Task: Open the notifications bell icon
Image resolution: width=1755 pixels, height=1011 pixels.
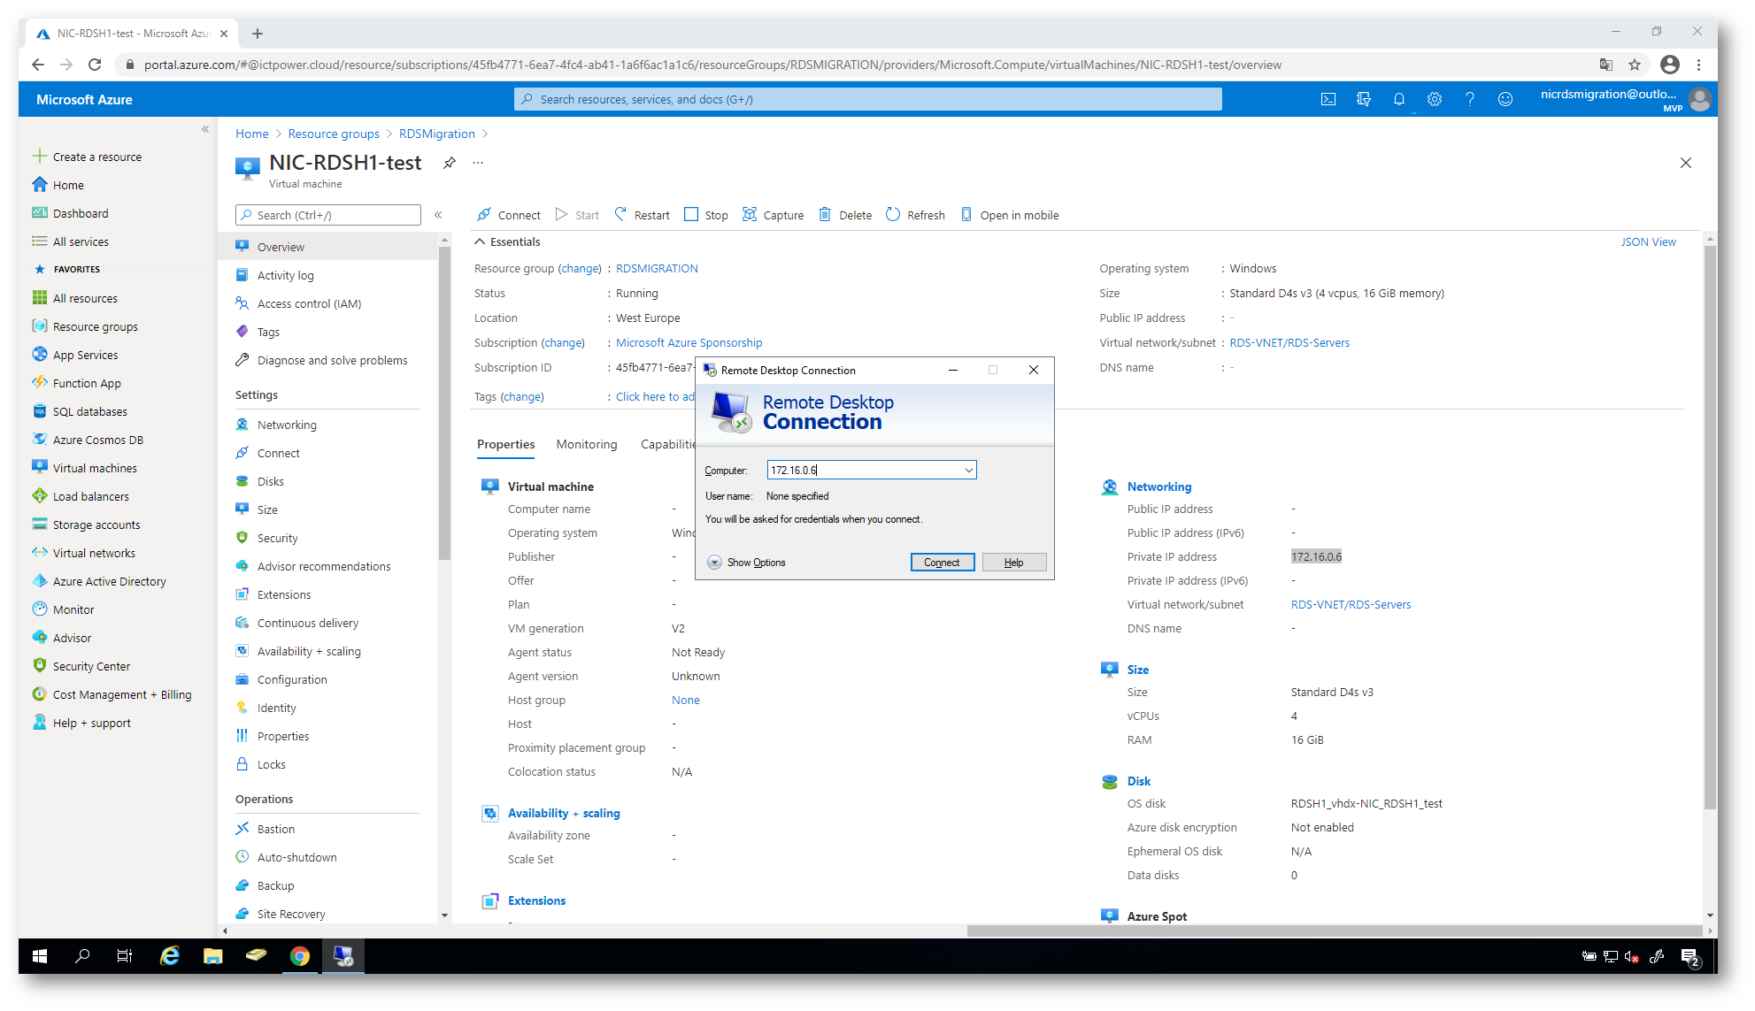Action: click(x=1398, y=99)
